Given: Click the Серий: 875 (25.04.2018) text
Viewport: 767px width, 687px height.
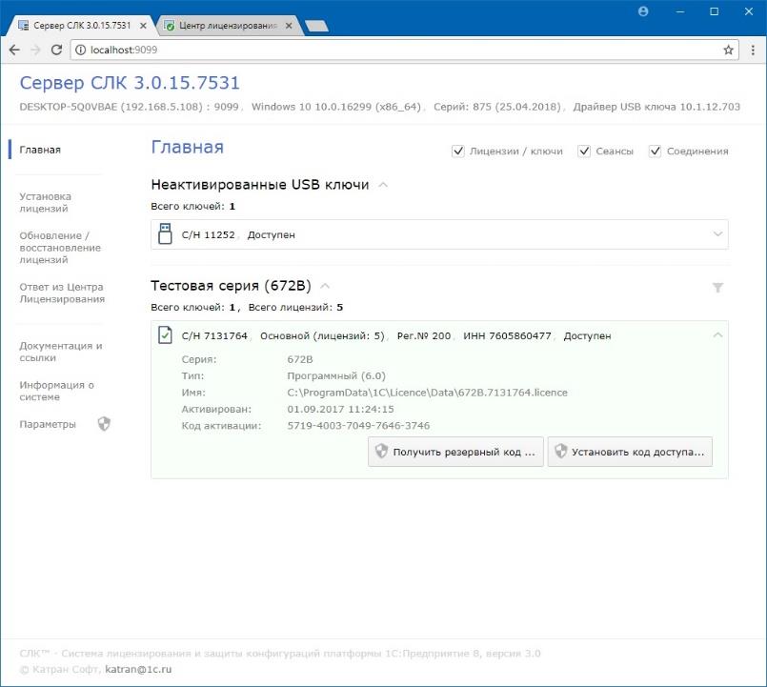Looking at the screenshot, I should click(497, 107).
